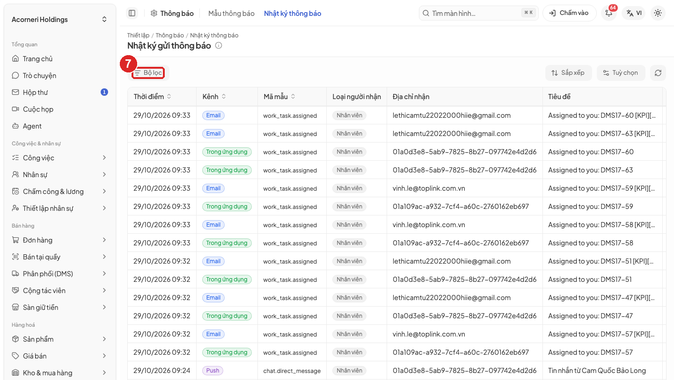Click the refresh icon beside Tuỳ chọn
674x380 pixels.
click(658, 73)
